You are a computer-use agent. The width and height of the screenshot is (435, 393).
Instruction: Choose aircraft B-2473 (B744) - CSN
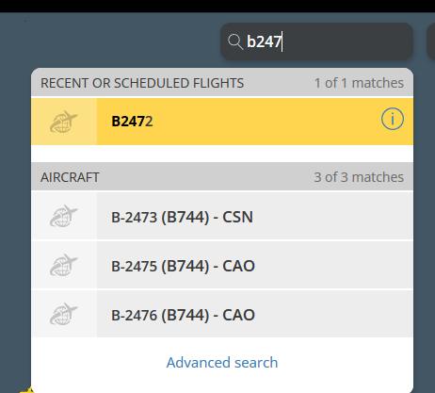(x=222, y=216)
